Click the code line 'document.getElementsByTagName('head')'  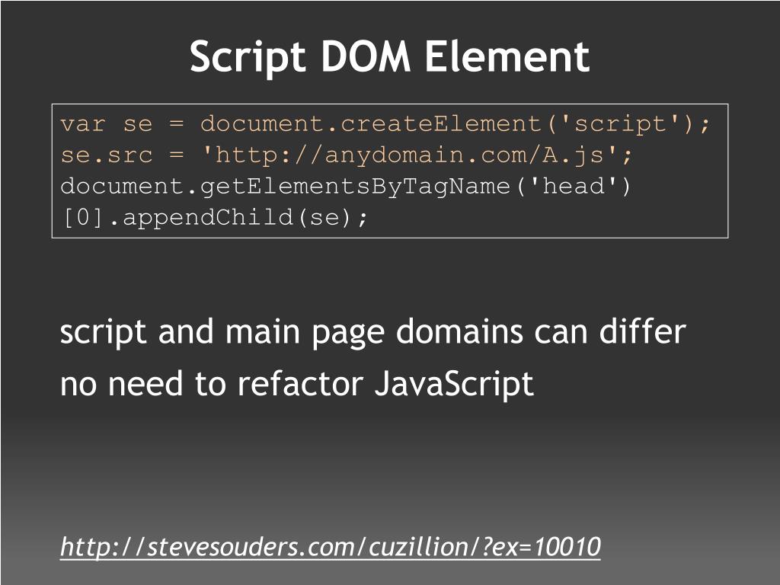coord(346,186)
